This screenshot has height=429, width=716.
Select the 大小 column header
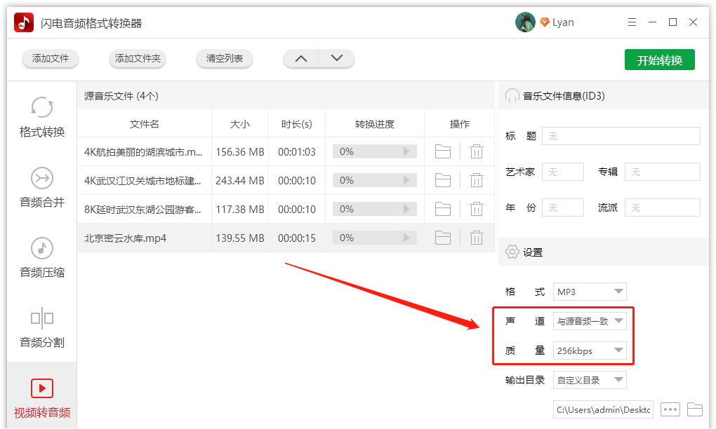240,124
